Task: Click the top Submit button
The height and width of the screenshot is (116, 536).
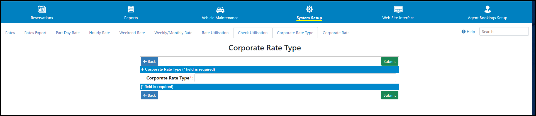Action: tap(389, 61)
